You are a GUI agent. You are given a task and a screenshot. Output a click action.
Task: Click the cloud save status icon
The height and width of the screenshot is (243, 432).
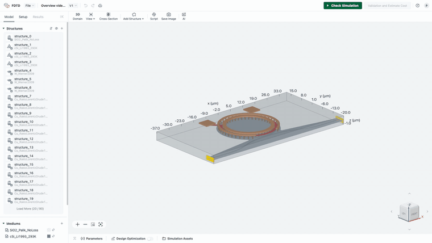[100, 6]
